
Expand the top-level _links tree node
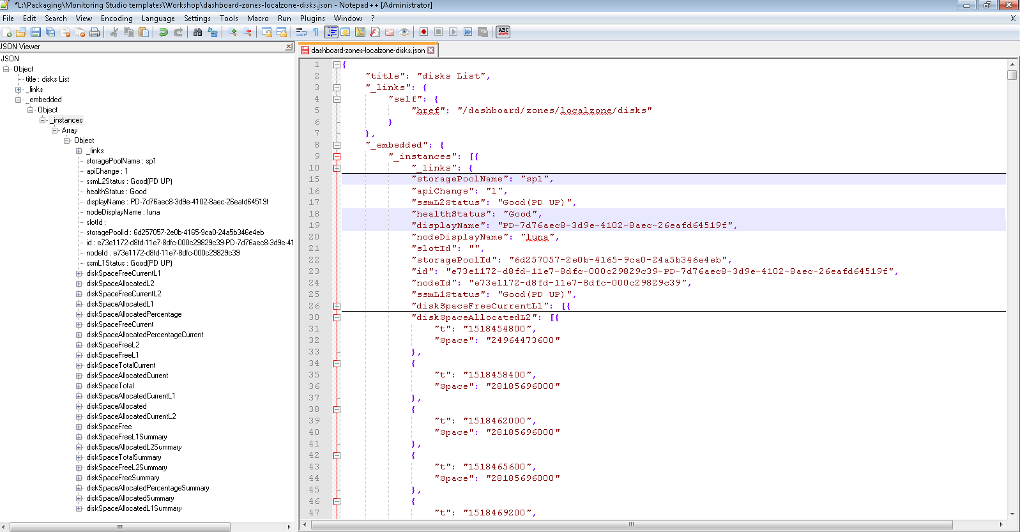click(19, 89)
